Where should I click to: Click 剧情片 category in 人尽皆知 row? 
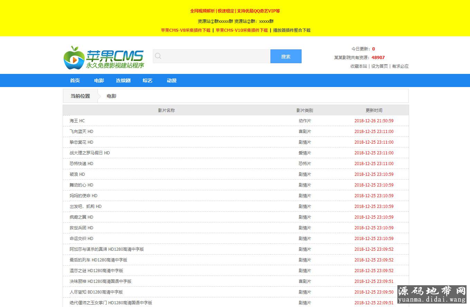click(305, 292)
